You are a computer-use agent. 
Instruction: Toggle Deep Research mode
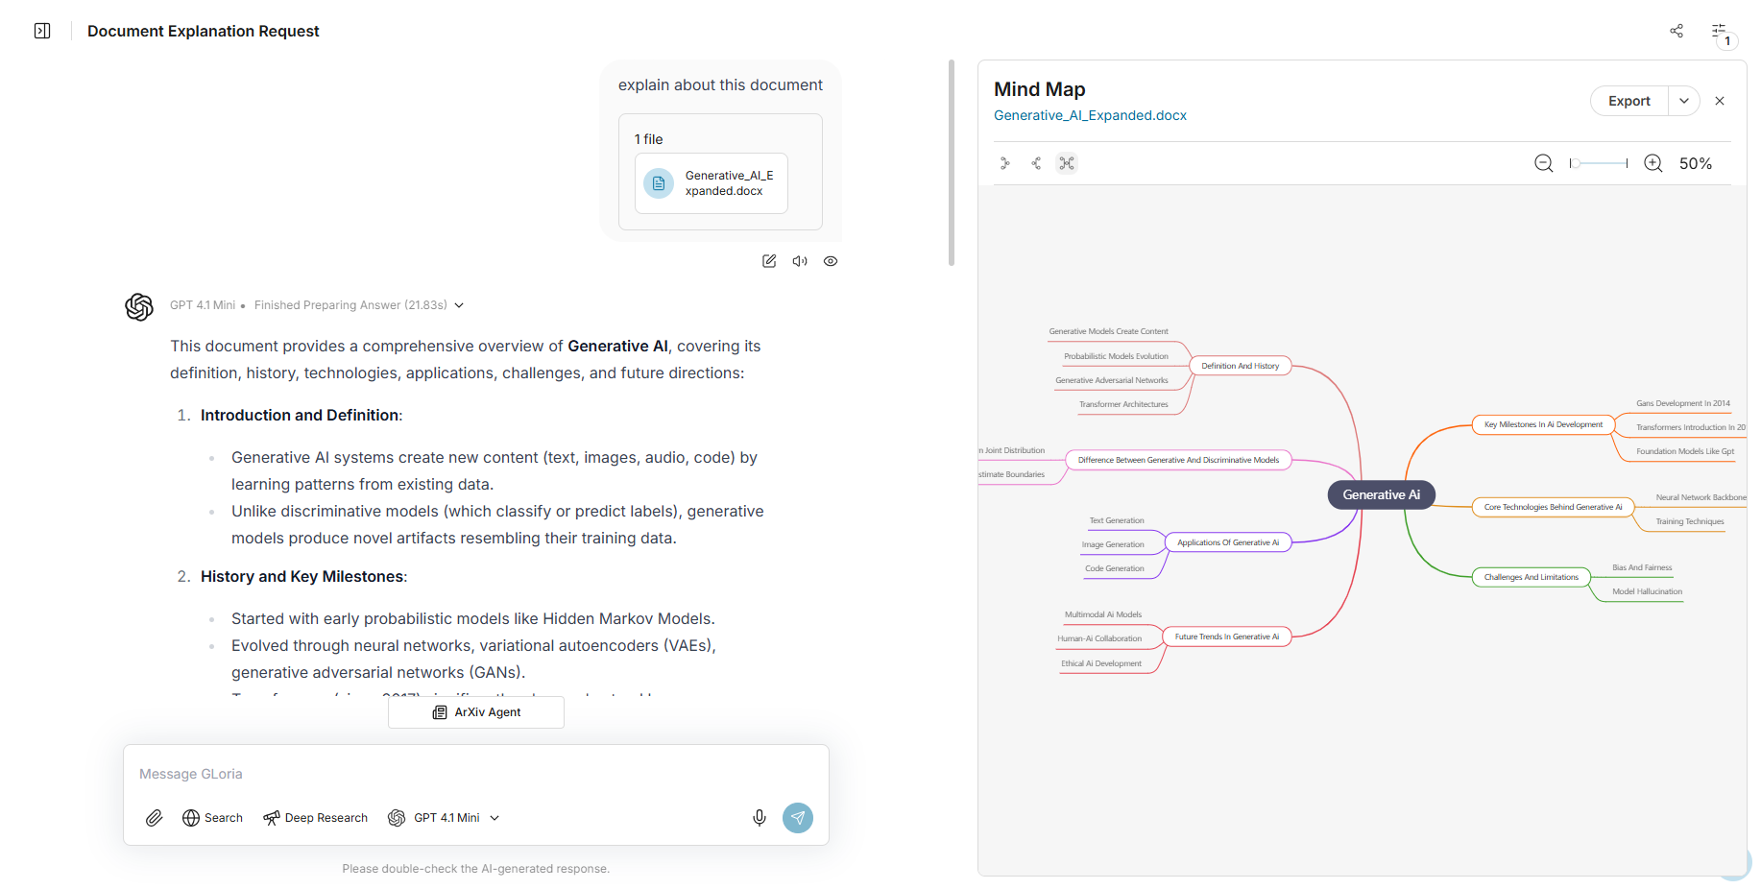point(315,818)
